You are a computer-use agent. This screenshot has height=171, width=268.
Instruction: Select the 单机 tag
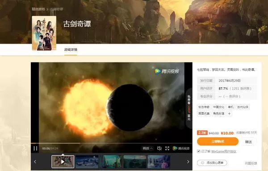click(x=231, y=107)
